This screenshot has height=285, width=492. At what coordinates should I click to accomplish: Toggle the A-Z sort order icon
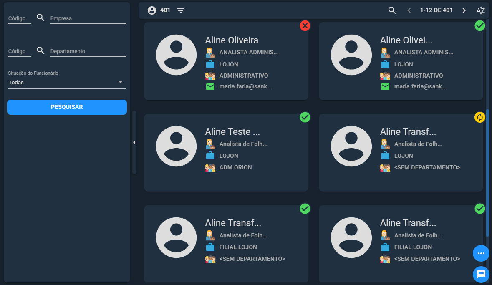pyautogui.click(x=480, y=10)
